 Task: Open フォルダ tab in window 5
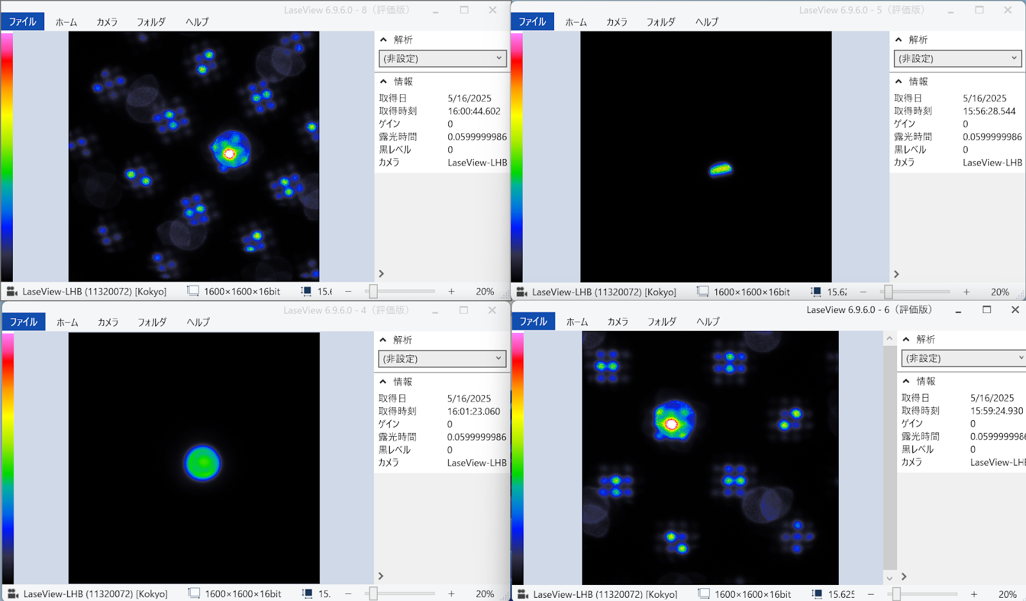(660, 22)
